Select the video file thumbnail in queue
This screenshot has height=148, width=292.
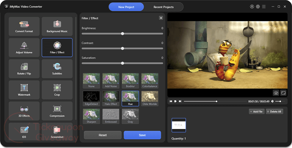(x=179, y=125)
